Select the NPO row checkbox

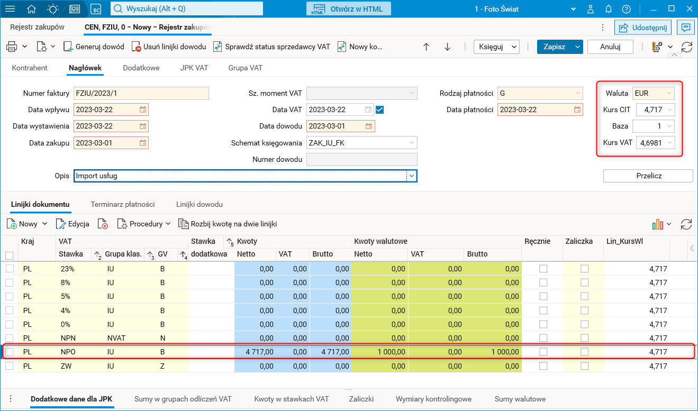(x=10, y=352)
